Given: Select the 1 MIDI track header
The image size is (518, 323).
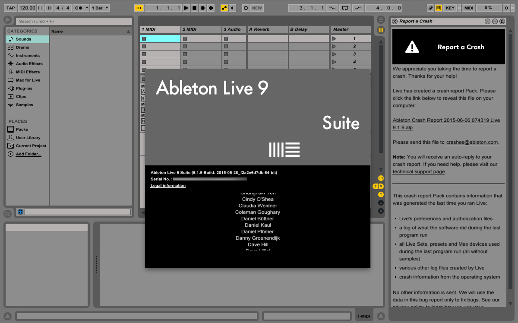Looking at the screenshot, I should [x=160, y=29].
